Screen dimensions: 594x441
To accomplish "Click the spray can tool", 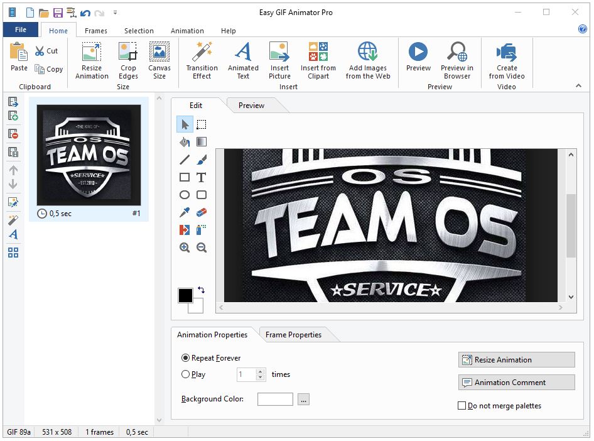I will coord(202,230).
